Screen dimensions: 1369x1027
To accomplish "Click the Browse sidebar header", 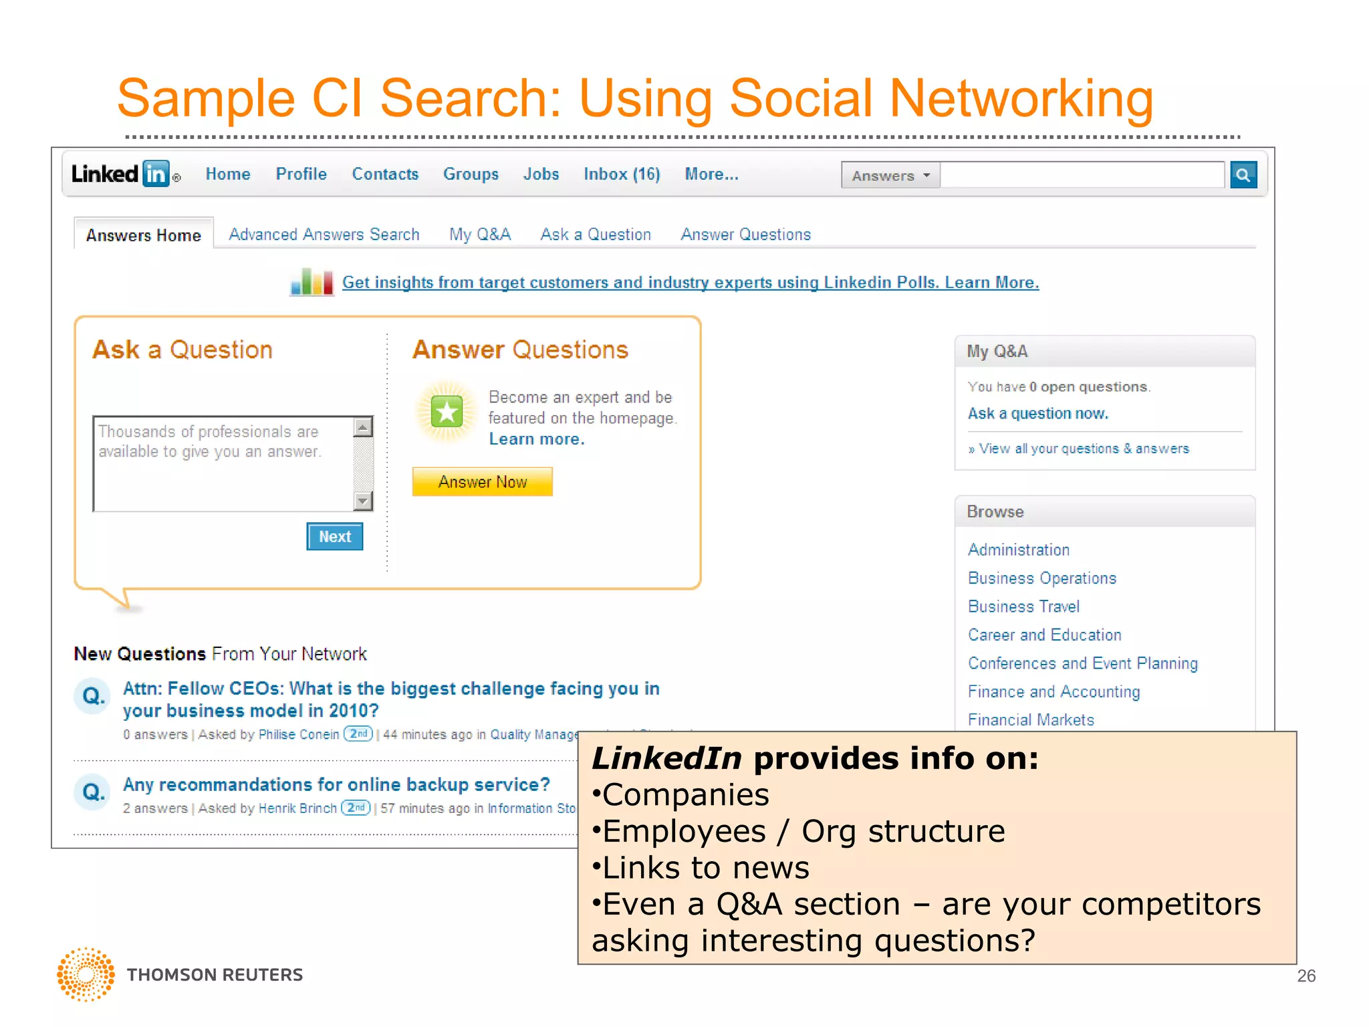I will pos(1105,511).
